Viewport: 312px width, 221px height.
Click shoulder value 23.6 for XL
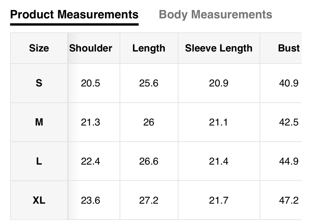pyautogui.click(x=91, y=200)
